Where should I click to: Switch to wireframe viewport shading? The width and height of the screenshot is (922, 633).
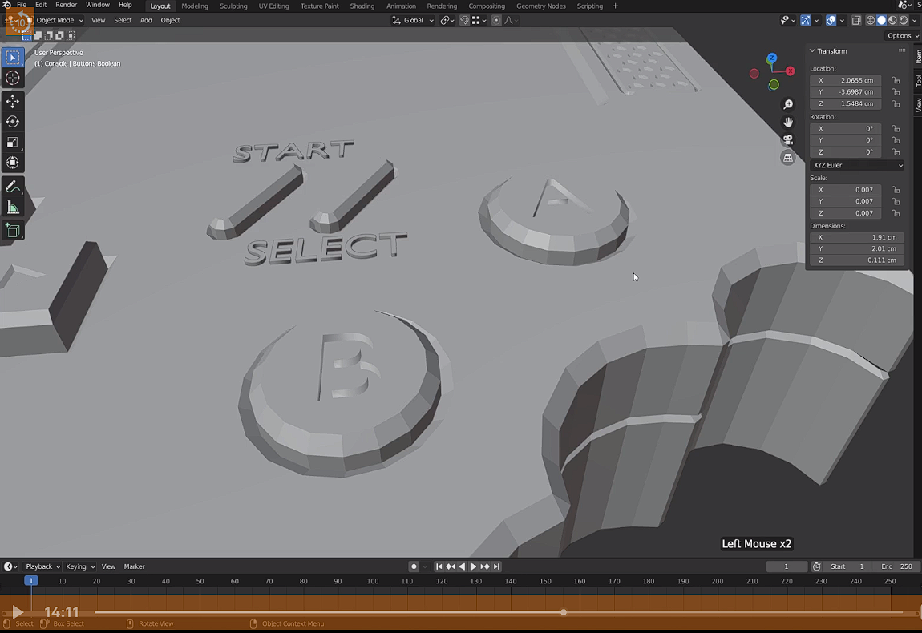click(870, 20)
